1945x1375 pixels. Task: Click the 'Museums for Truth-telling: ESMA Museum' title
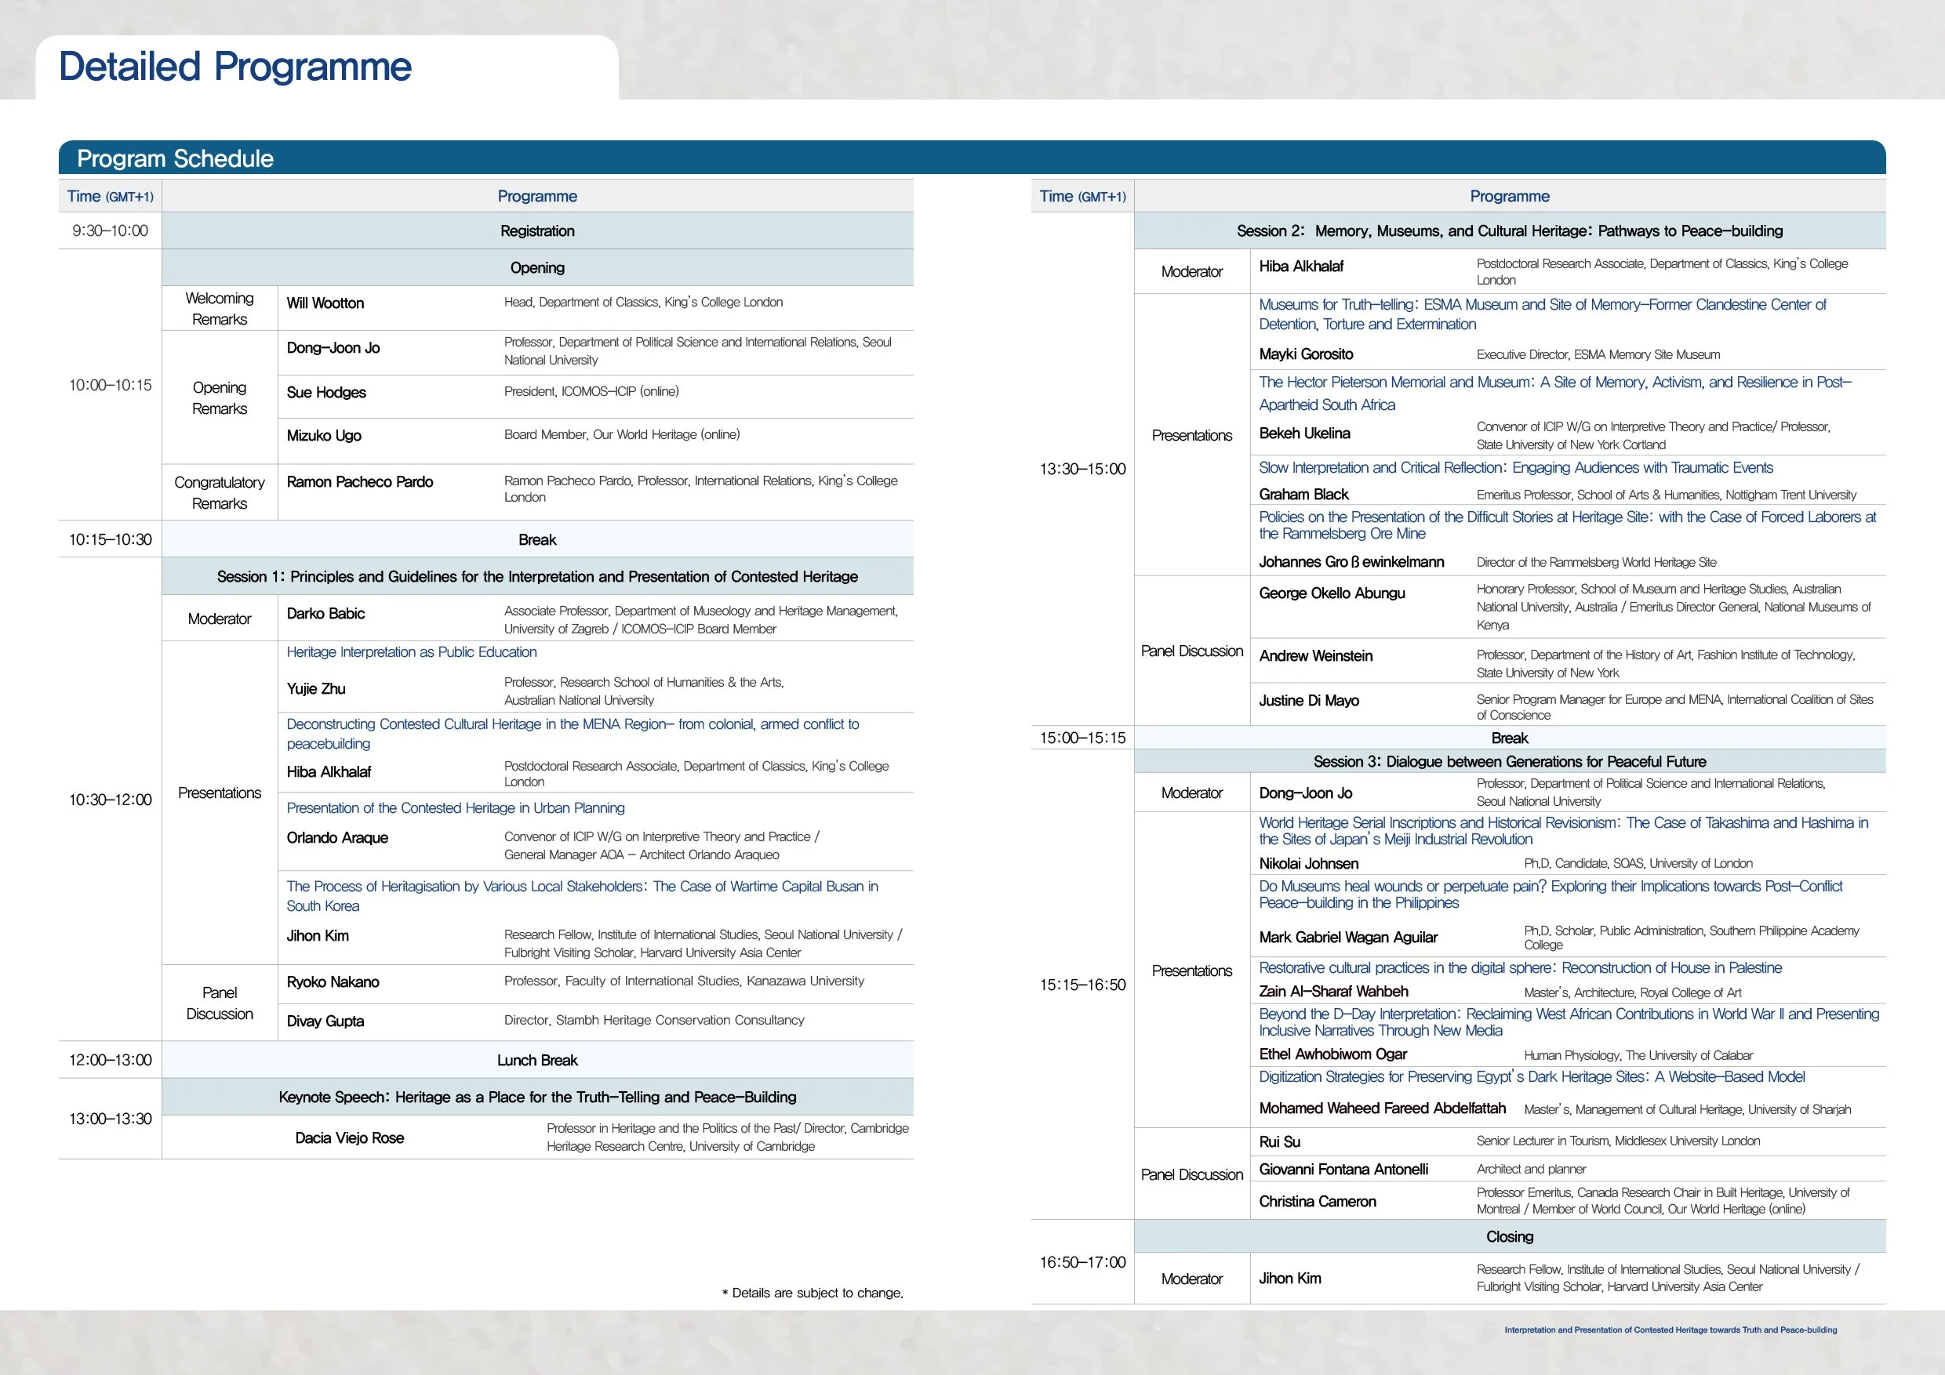[1542, 305]
